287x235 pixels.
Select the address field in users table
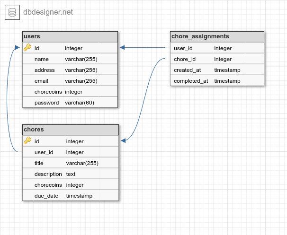(70, 70)
